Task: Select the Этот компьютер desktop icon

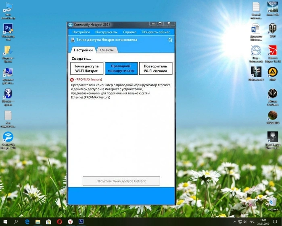Action: point(8,11)
